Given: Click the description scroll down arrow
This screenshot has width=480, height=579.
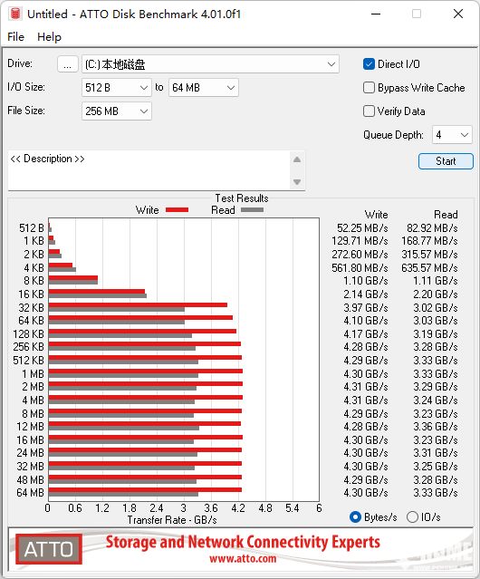Looking at the screenshot, I should click(x=297, y=182).
